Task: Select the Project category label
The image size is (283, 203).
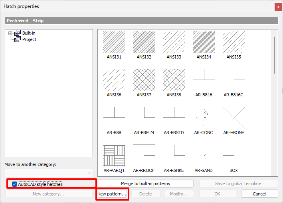Action: click(x=29, y=39)
